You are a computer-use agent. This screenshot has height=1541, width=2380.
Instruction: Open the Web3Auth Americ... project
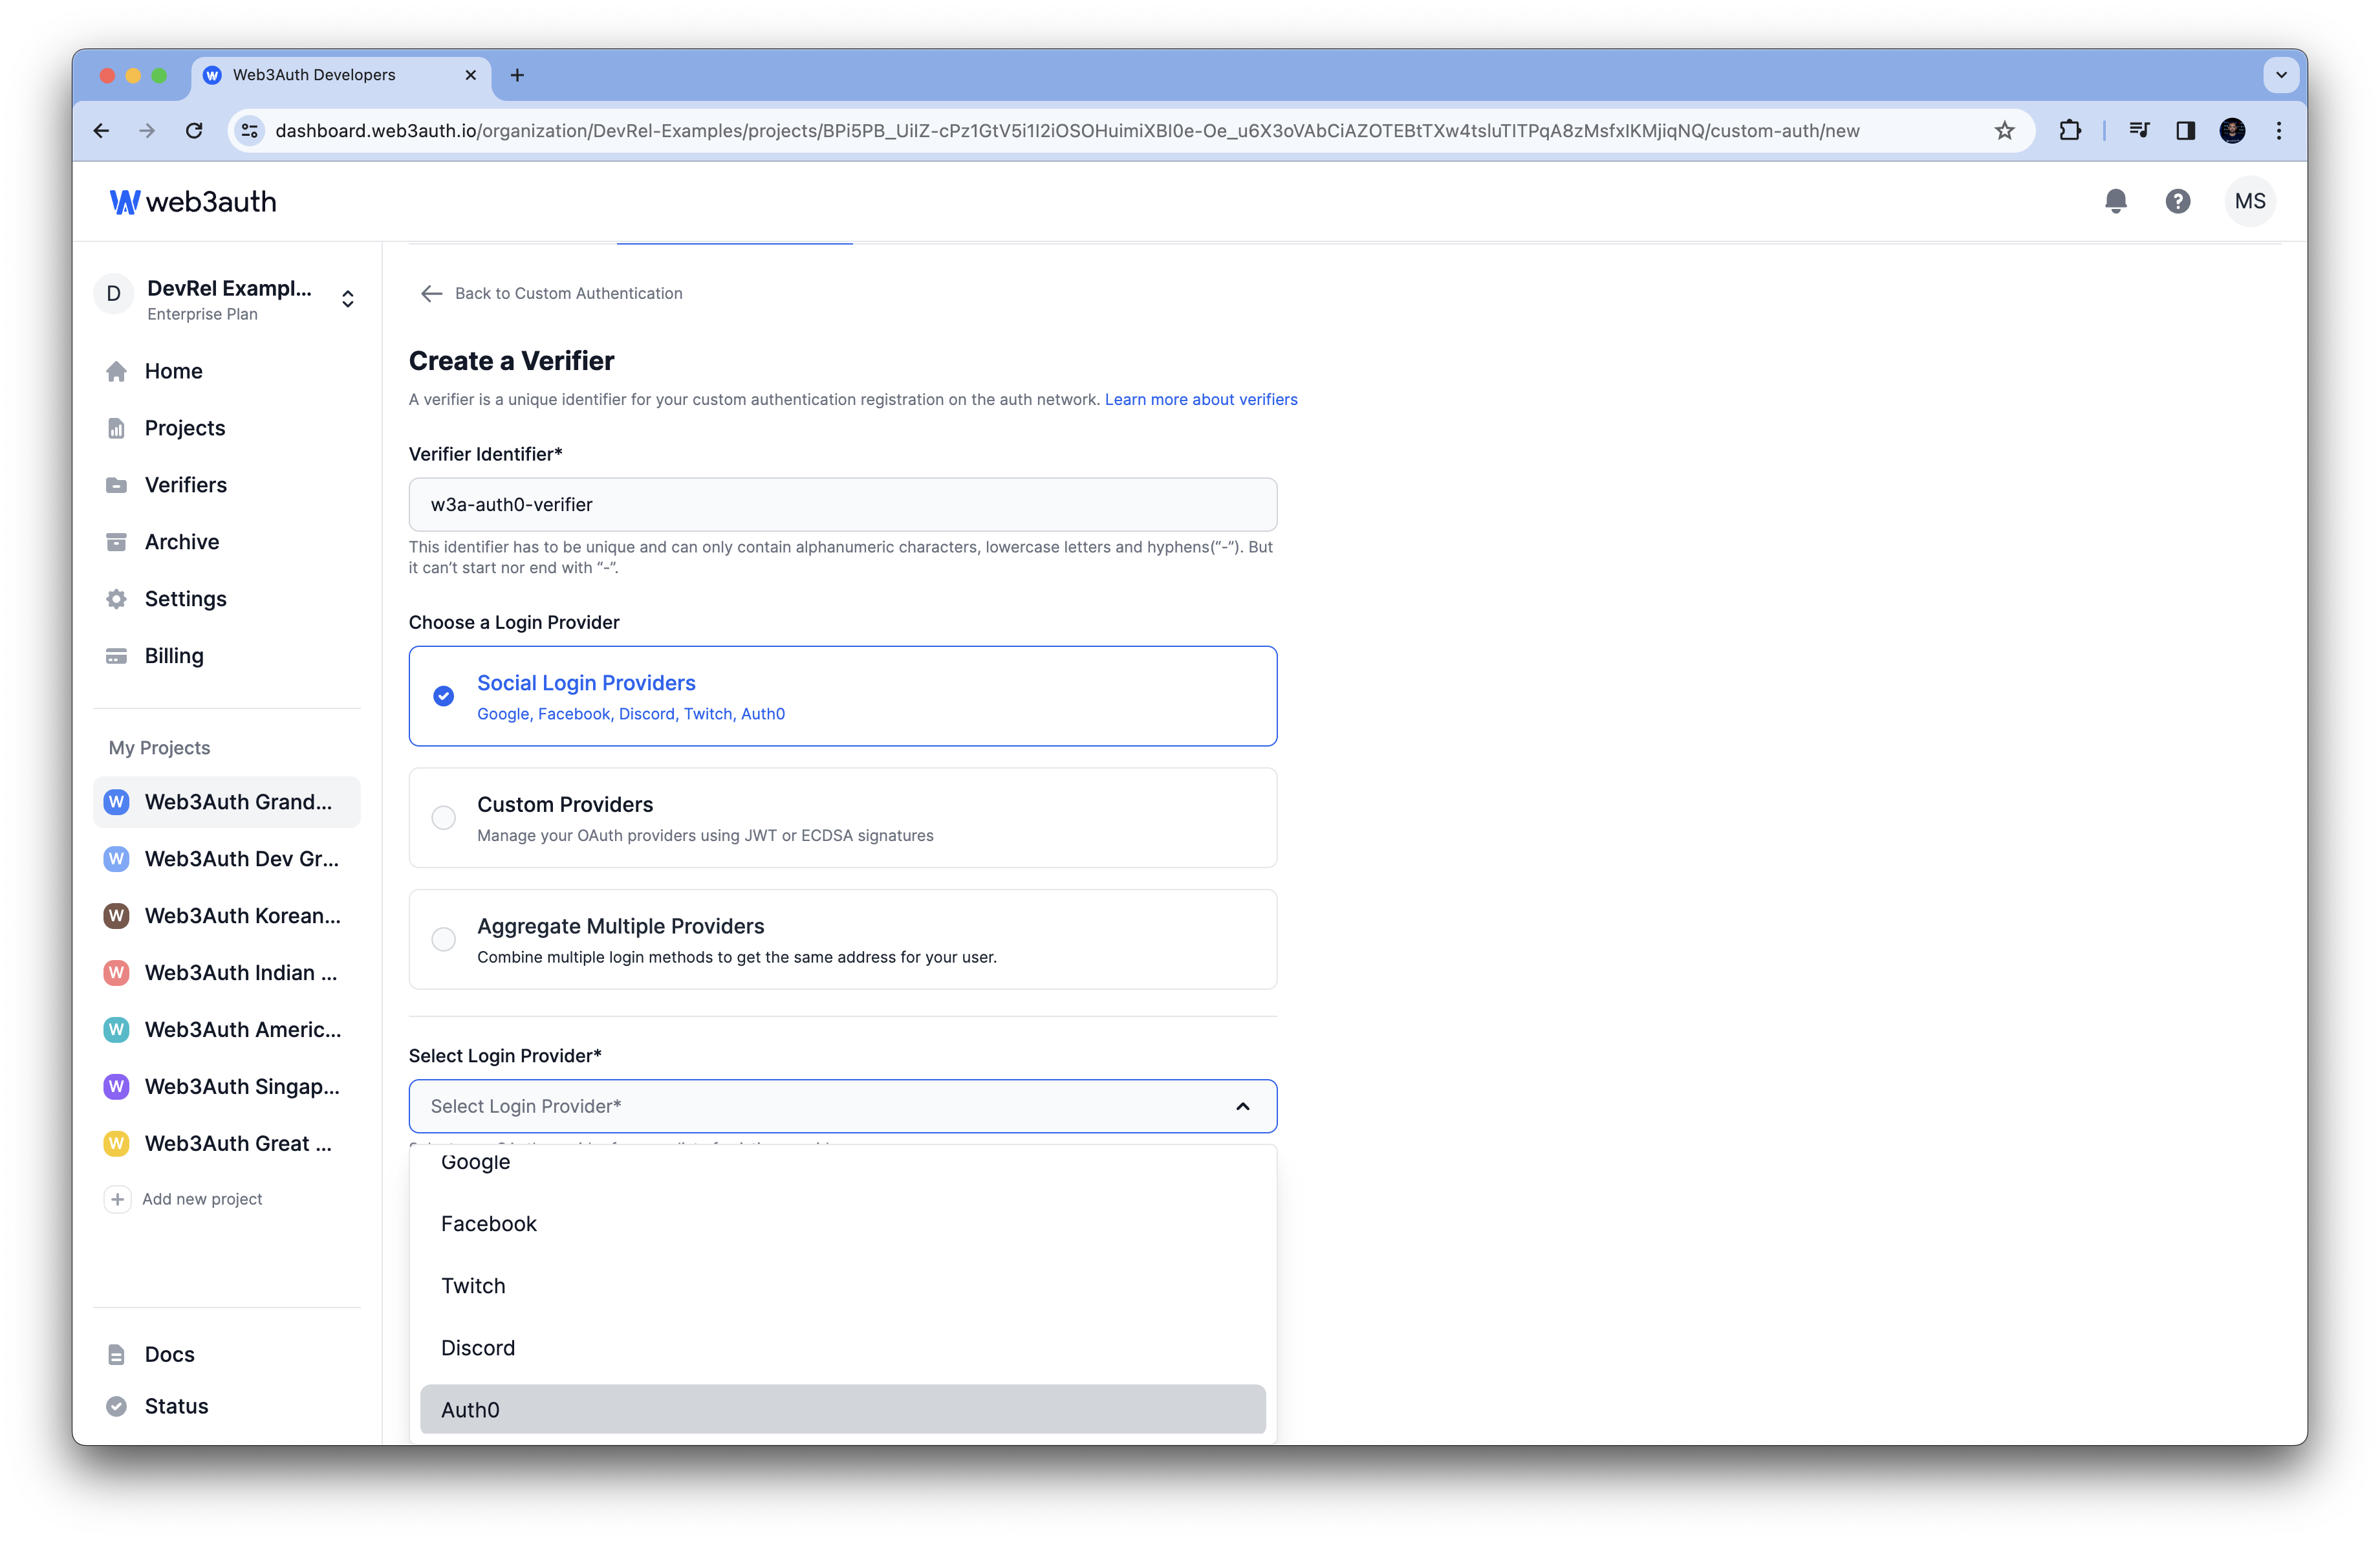click(226, 1030)
